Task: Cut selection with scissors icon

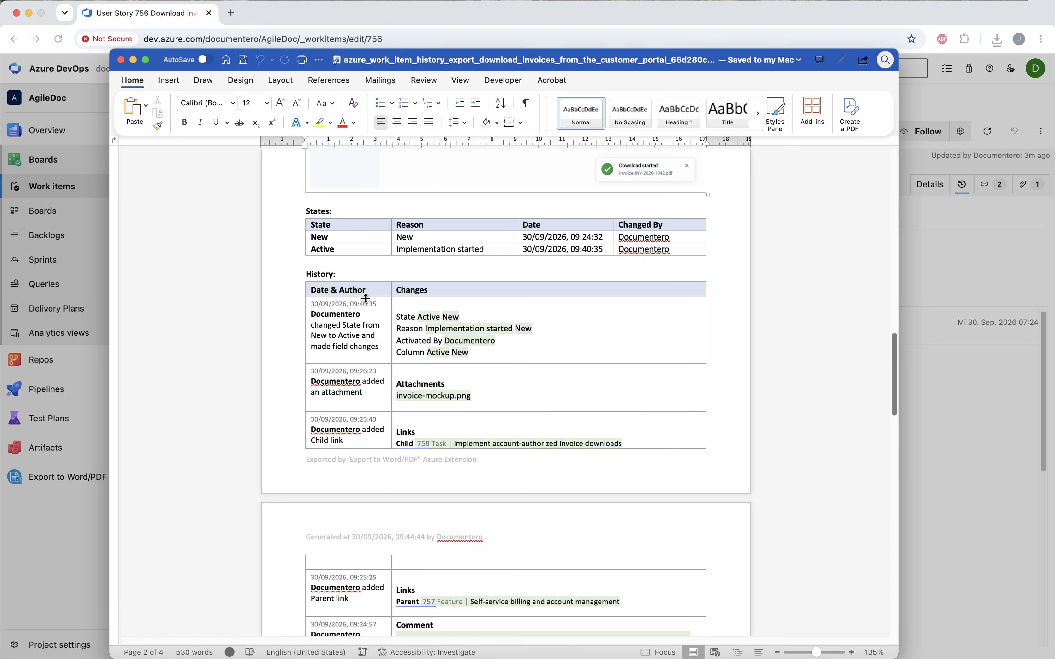Action: [x=158, y=100]
